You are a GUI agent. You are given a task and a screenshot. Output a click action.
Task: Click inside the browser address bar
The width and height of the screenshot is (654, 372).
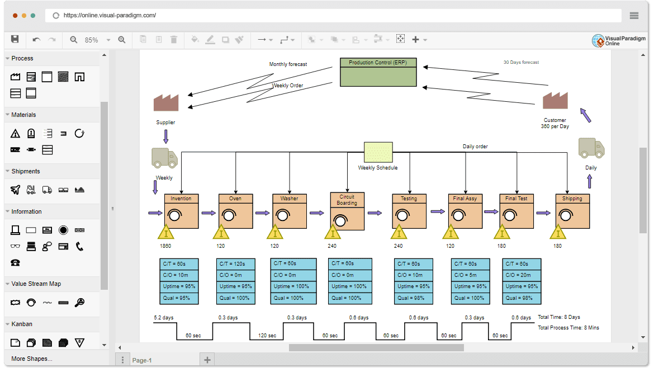[x=224, y=16]
